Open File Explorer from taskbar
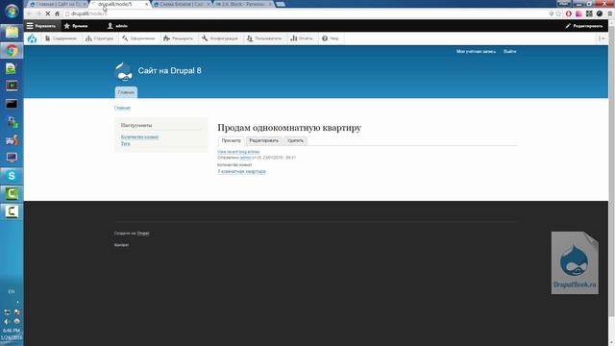This screenshot has width=615, height=346. [12, 32]
